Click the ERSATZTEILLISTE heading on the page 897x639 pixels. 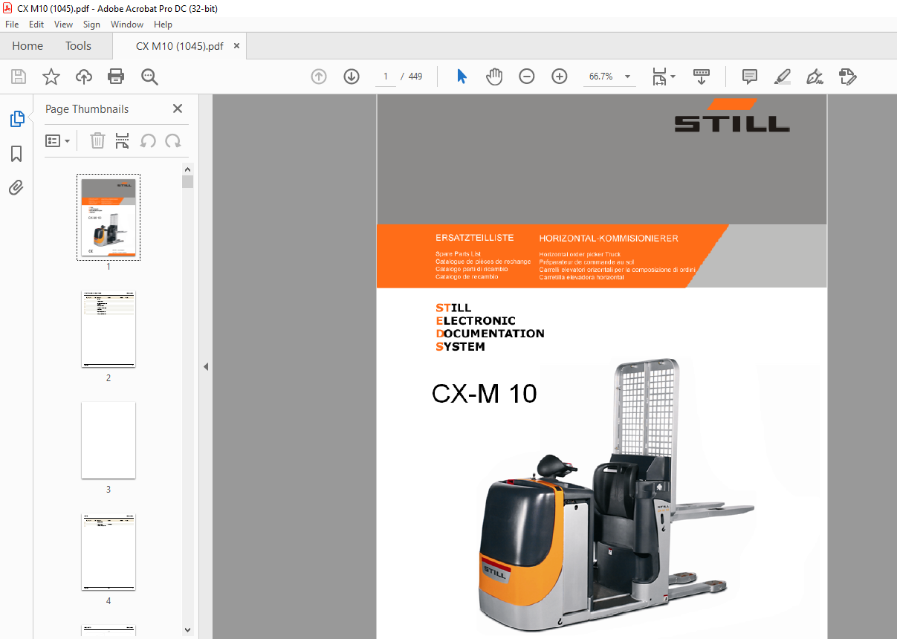tap(475, 238)
